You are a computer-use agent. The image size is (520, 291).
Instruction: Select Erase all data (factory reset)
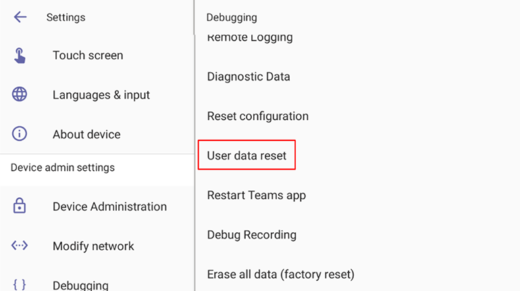(280, 274)
